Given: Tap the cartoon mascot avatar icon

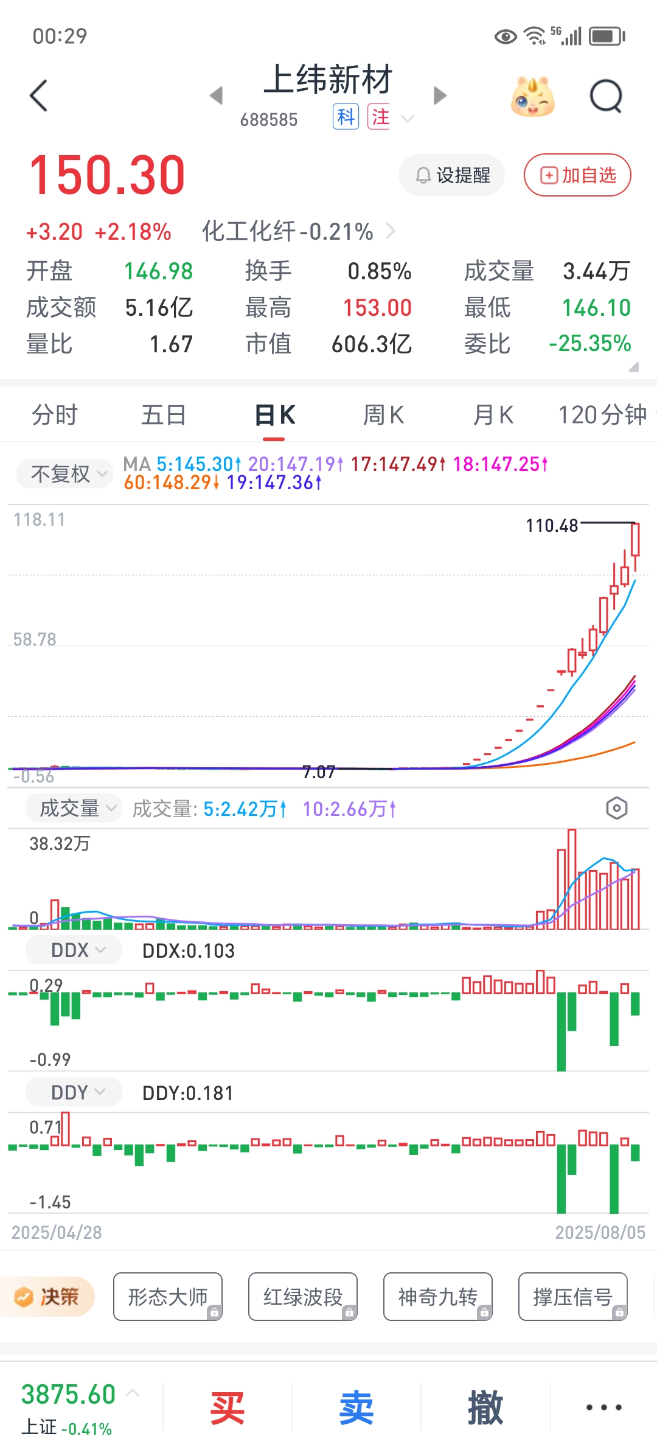Looking at the screenshot, I should 533,96.
